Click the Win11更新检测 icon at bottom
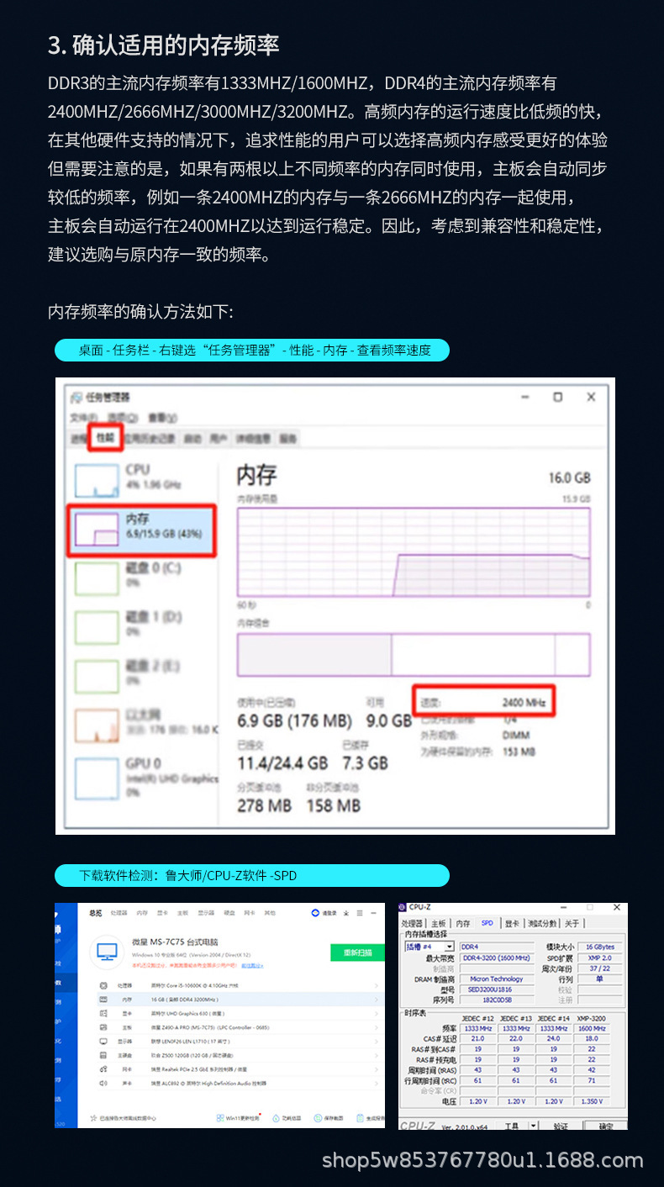 (219, 1118)
